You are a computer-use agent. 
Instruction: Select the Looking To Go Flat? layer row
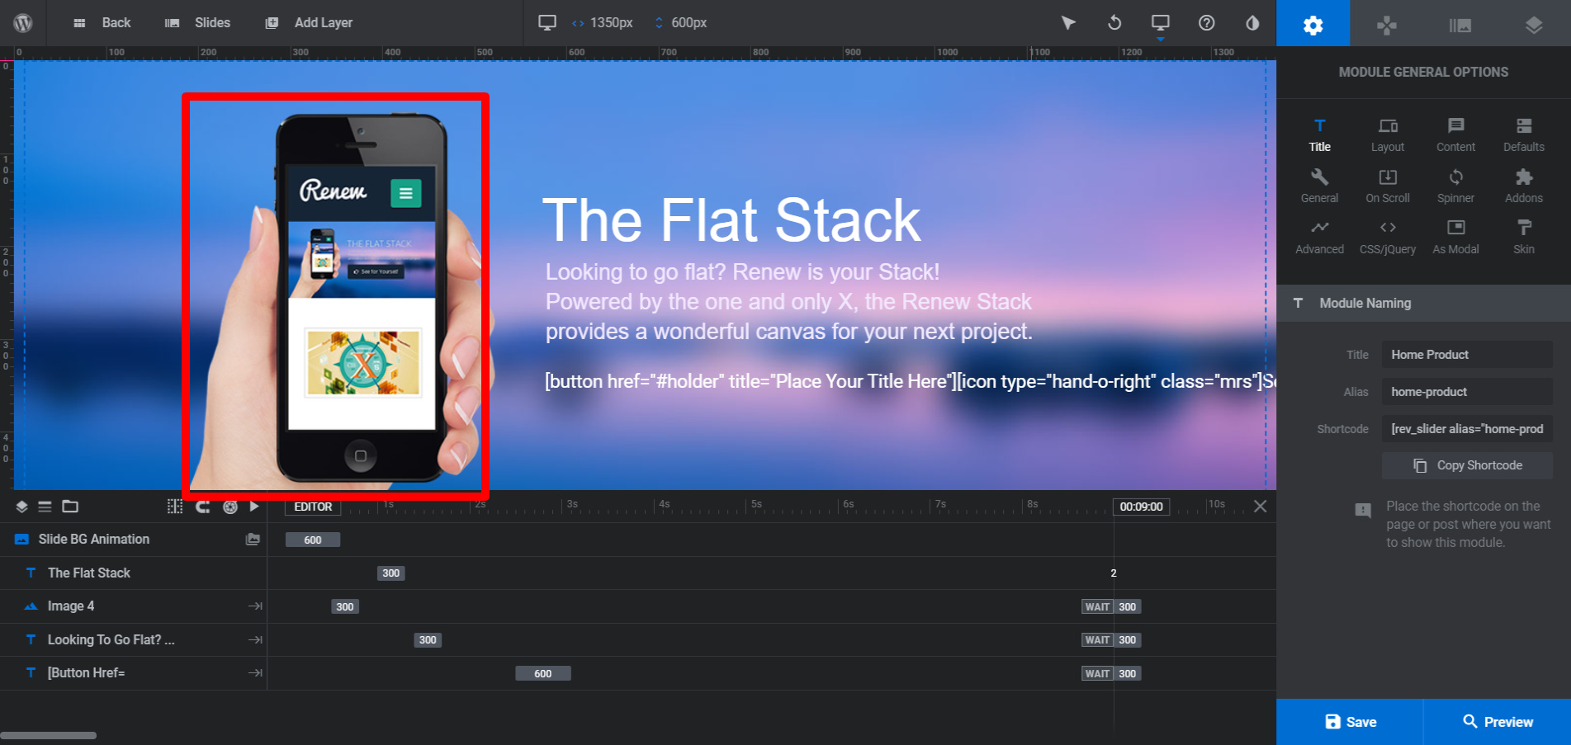tap(133, 639)
